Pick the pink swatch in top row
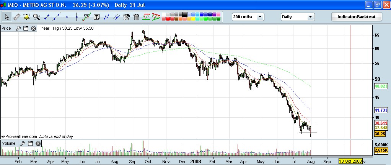 pos(218,14)
